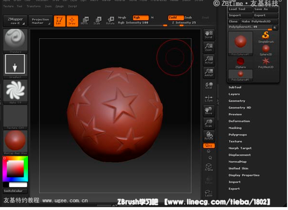Click the Scale view icon in right shelf
Image resolution: width=288 pixels, height=210 pixels.
[x=209, y=123]
